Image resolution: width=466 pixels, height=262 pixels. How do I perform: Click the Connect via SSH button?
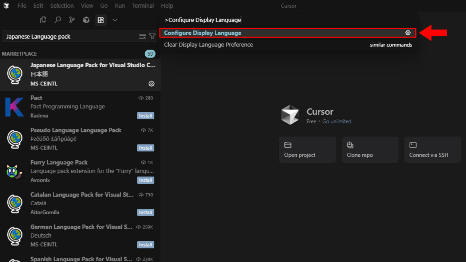pos(433,150)
